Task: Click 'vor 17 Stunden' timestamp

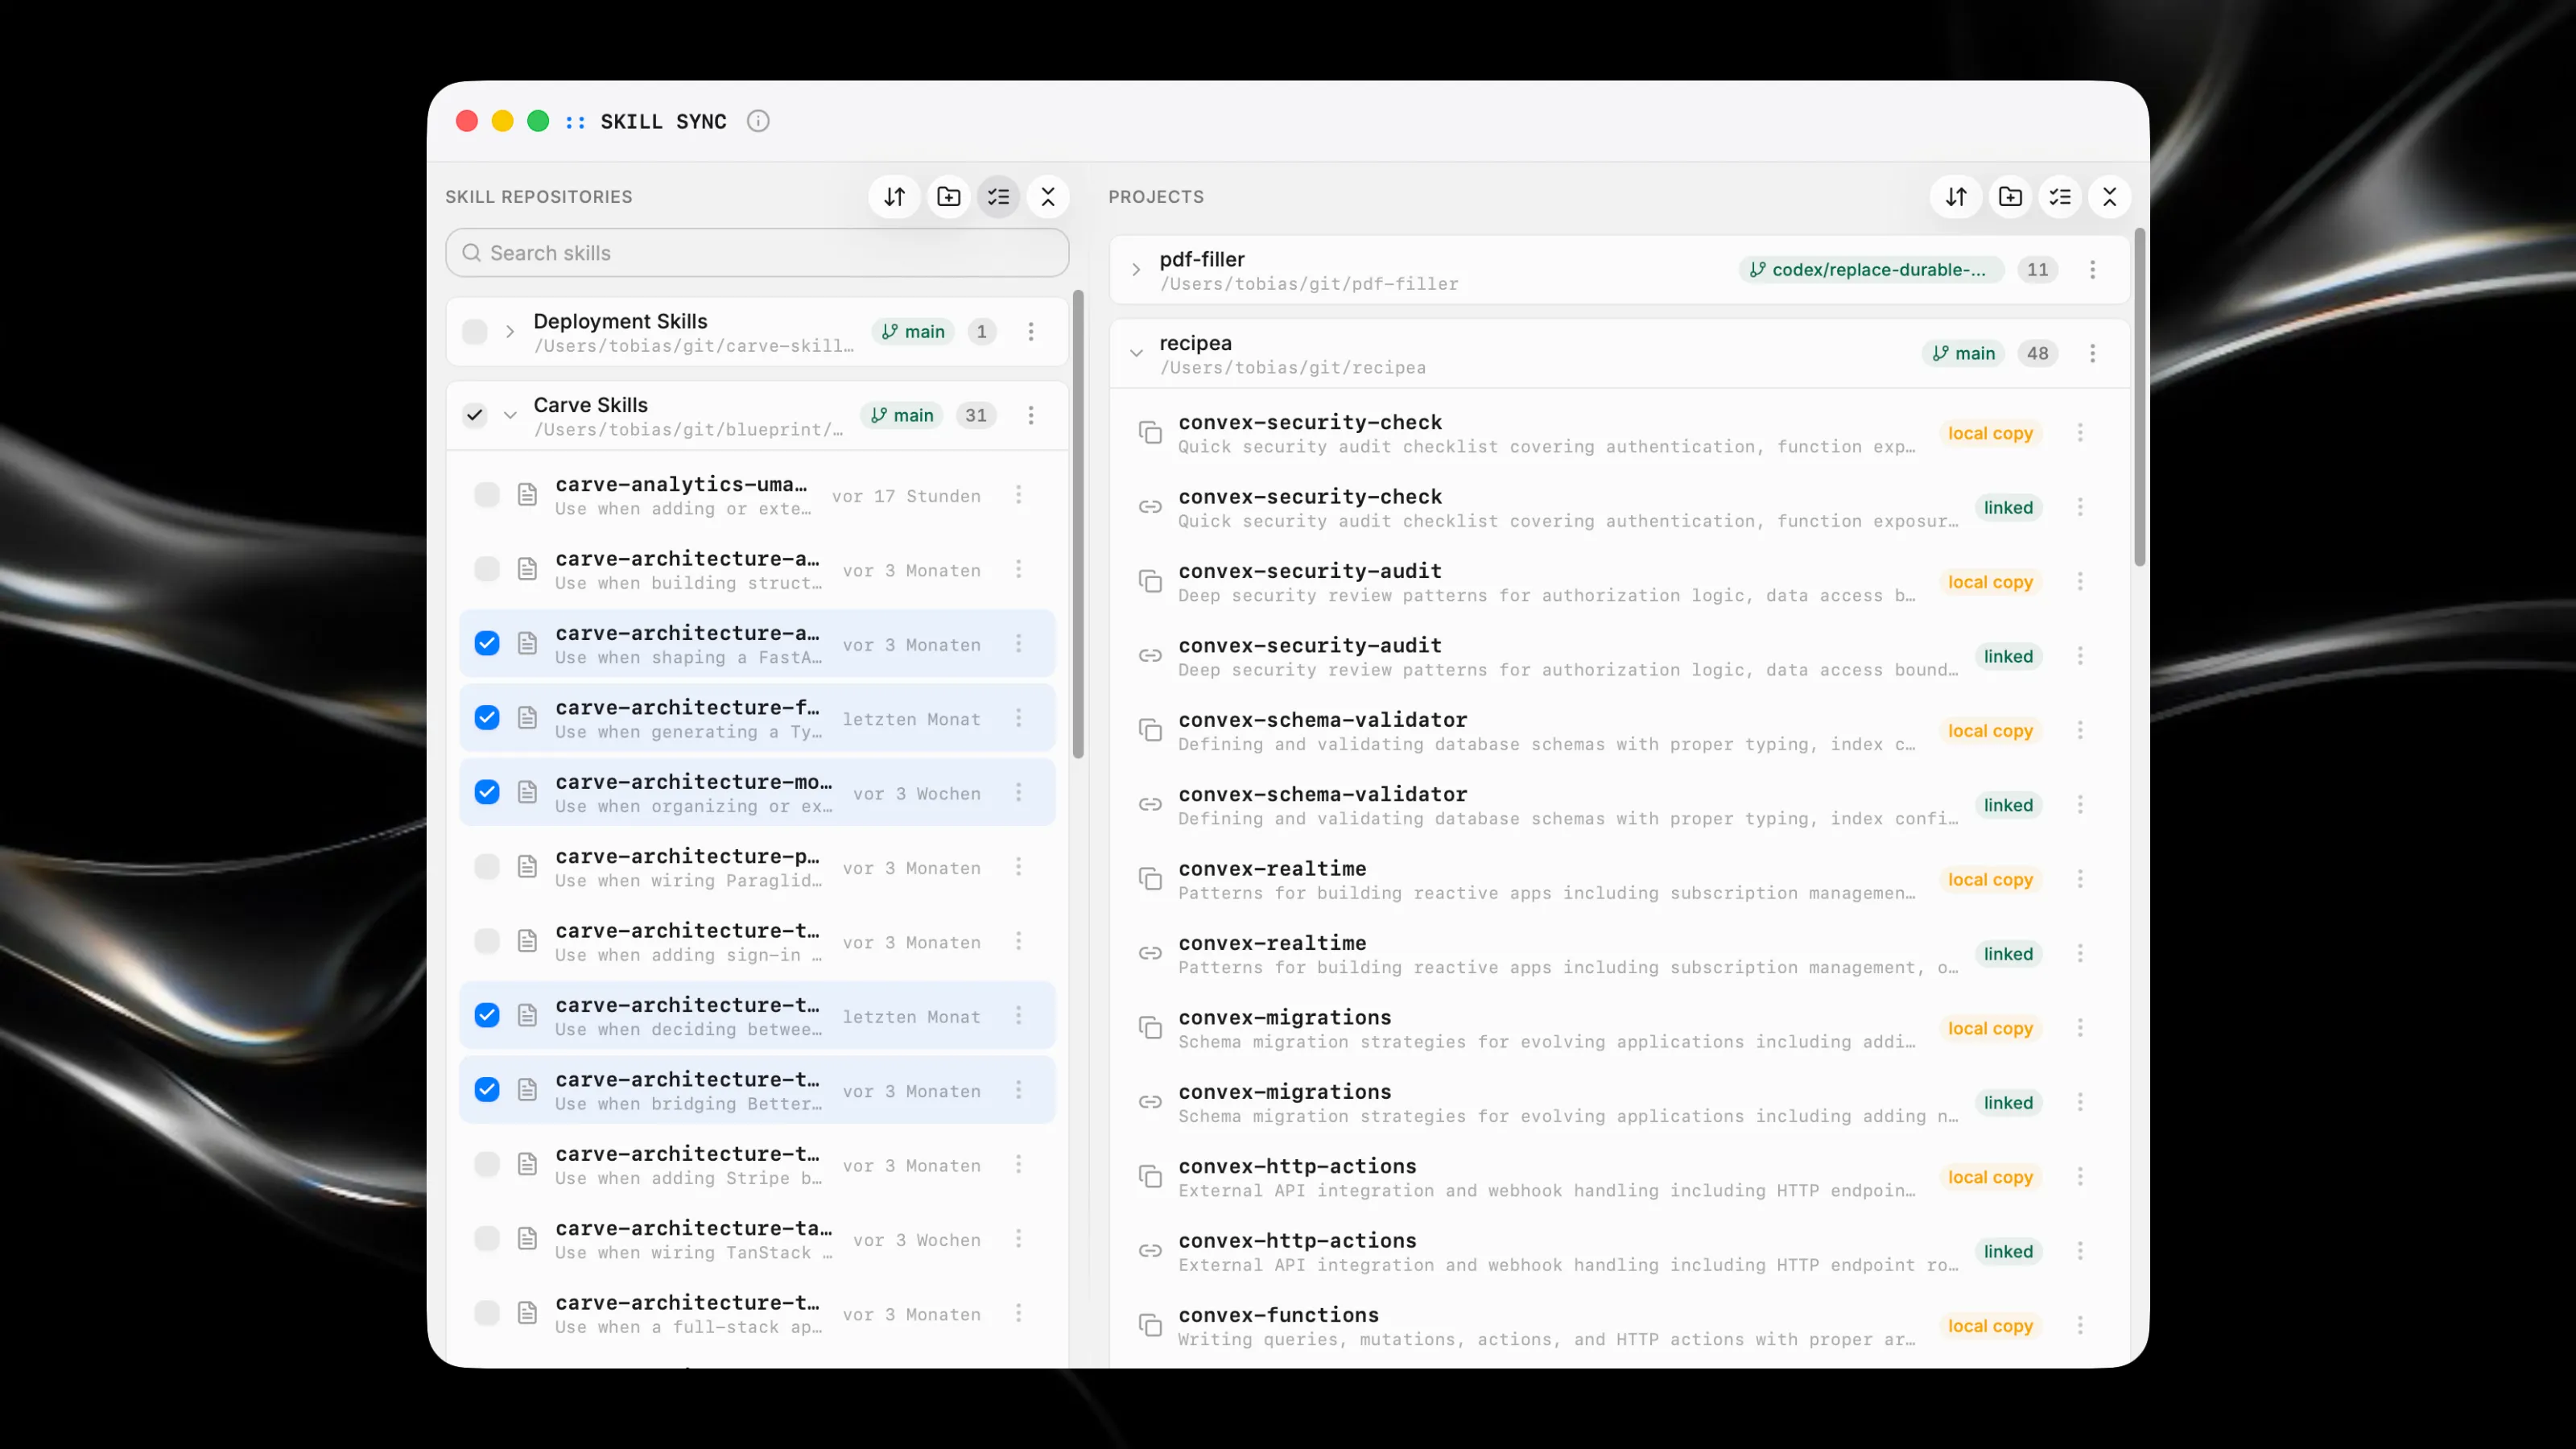Action: [906, 496]
